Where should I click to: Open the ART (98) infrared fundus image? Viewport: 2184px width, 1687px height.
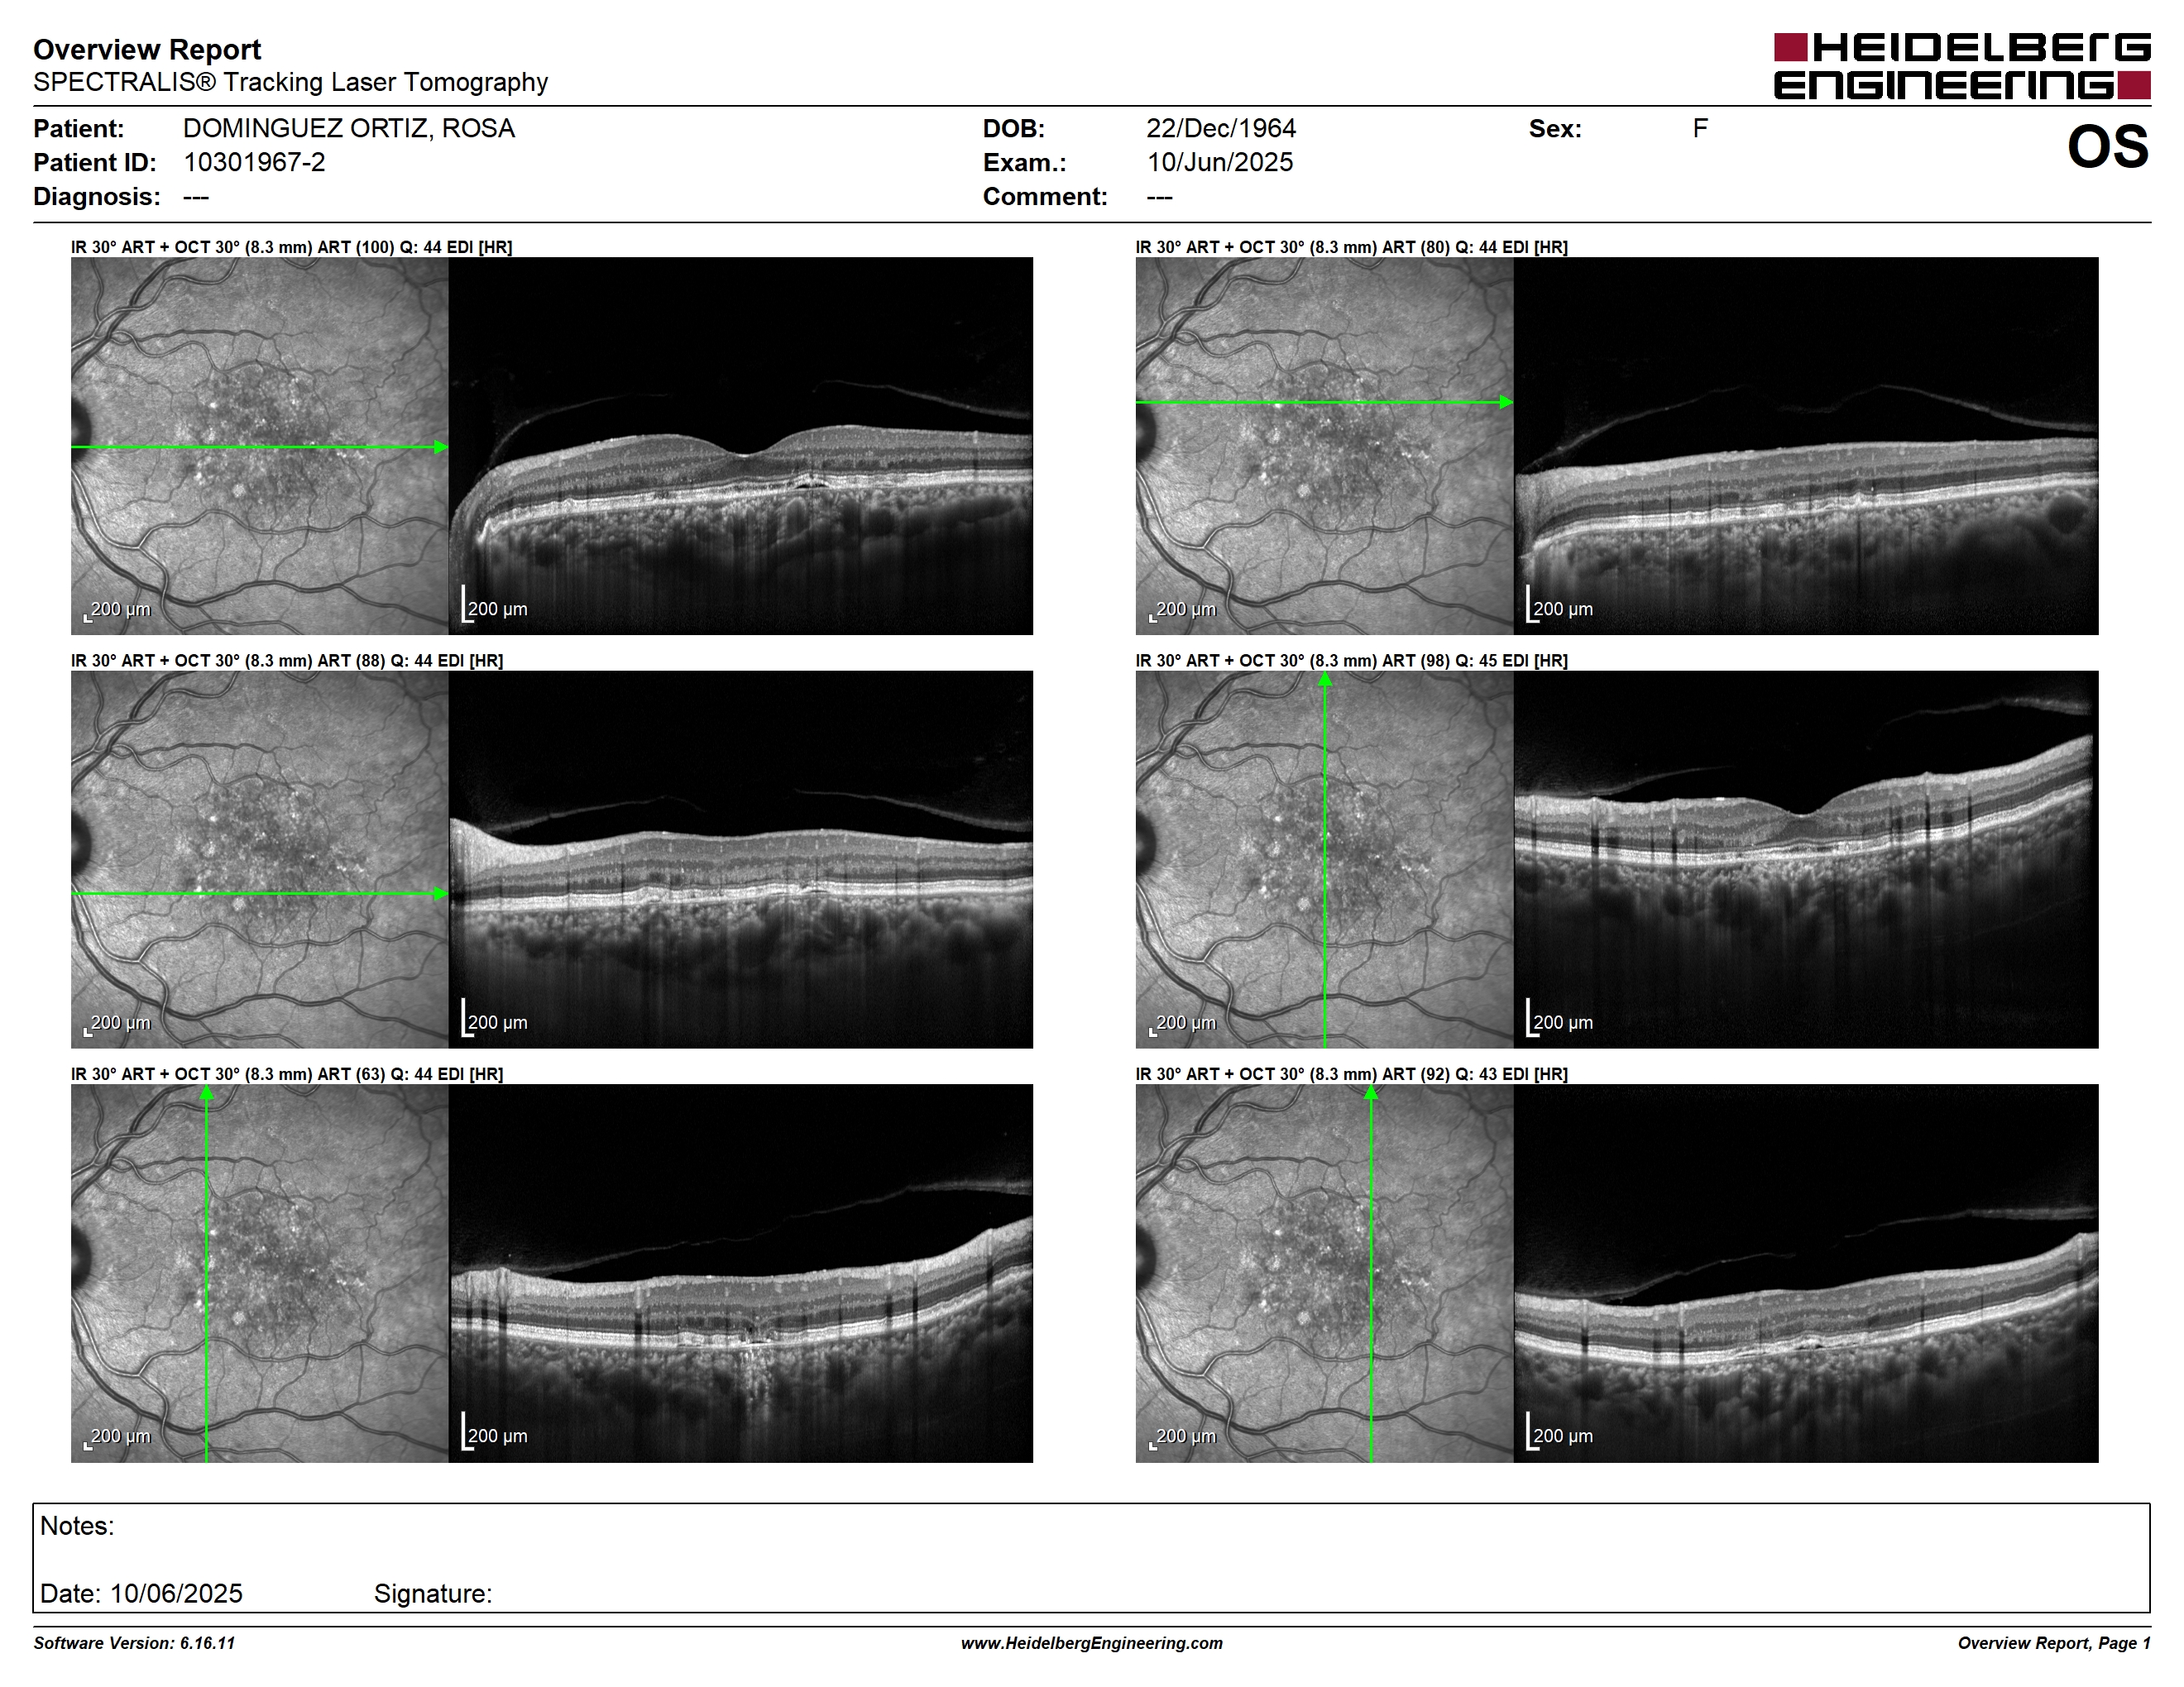tap(1325, 859)
